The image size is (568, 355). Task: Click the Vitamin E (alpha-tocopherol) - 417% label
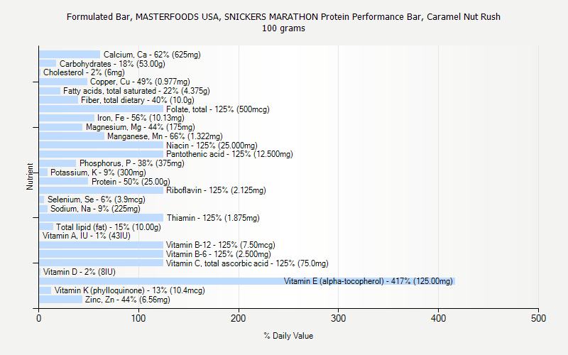368,281
